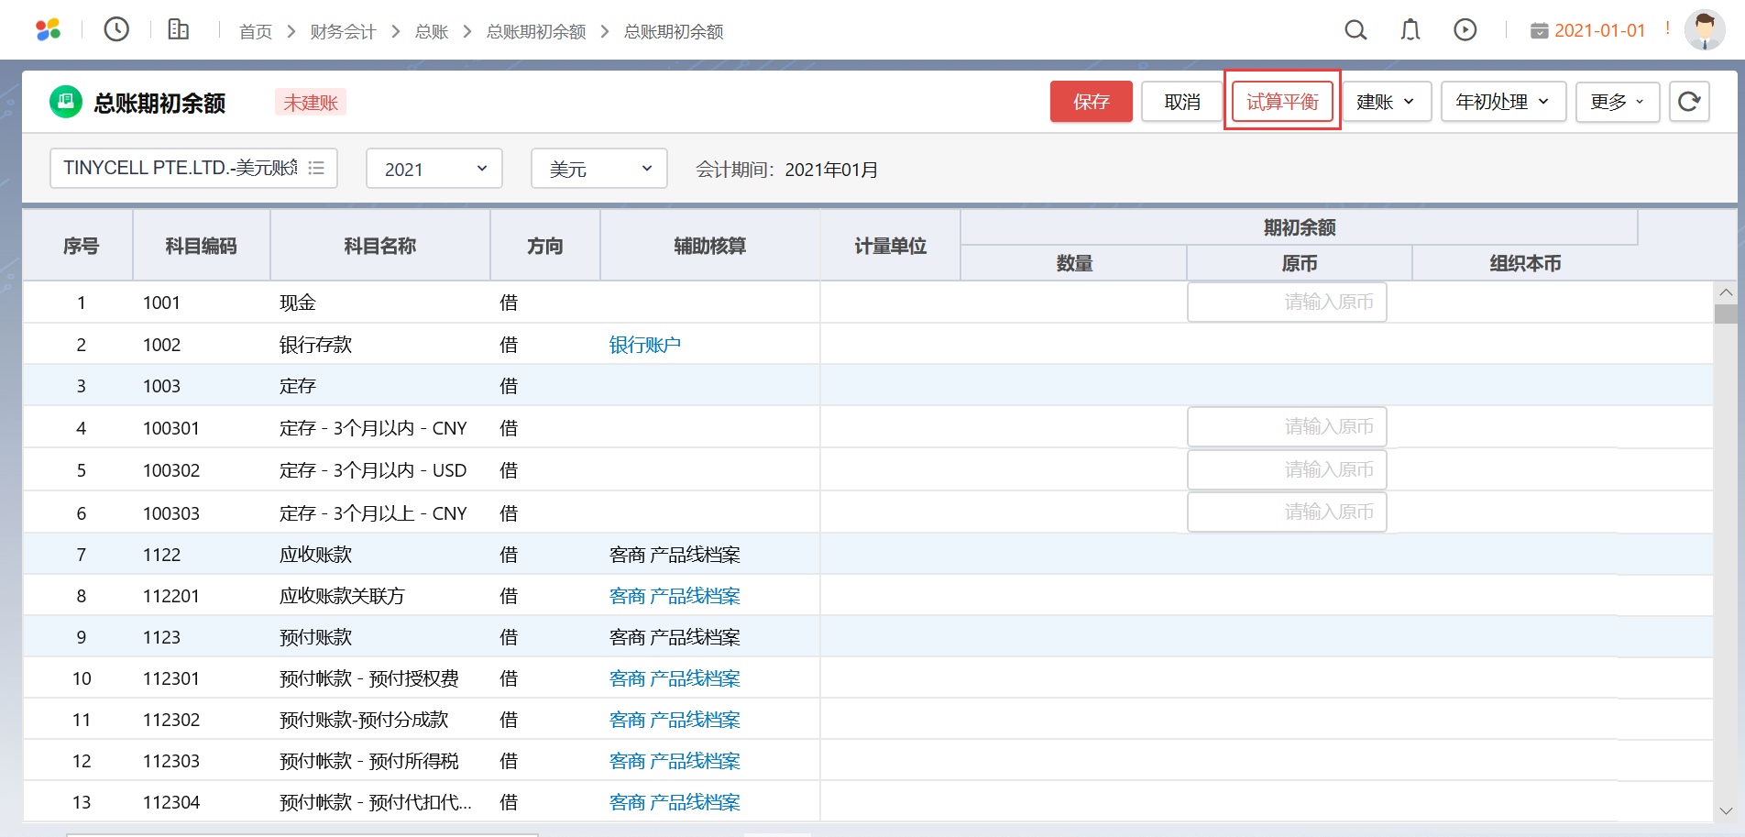Image resolution: width=1745 pixels, height=837 pixels.
Task: Expand the 更多 options menu
Action: tap(1618, 102)
